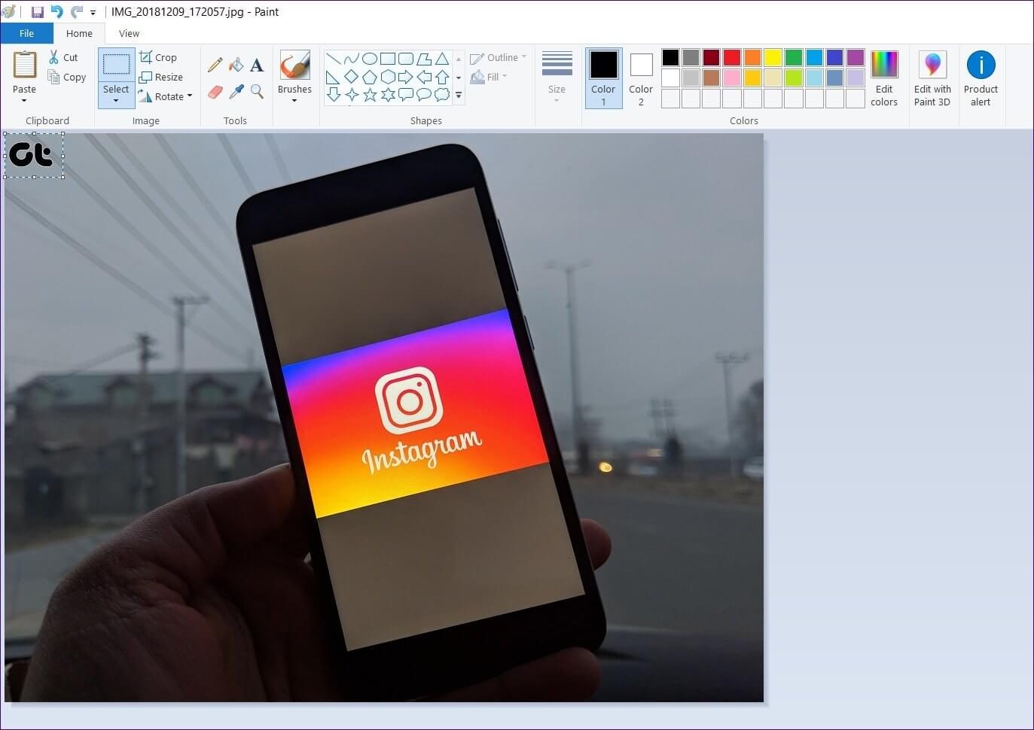Switch to the View tab
The image size is (1034, 730).
click(x=129, y=33)
